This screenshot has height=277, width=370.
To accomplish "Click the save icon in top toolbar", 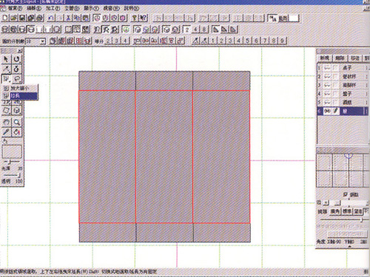I will coord(22,18).
